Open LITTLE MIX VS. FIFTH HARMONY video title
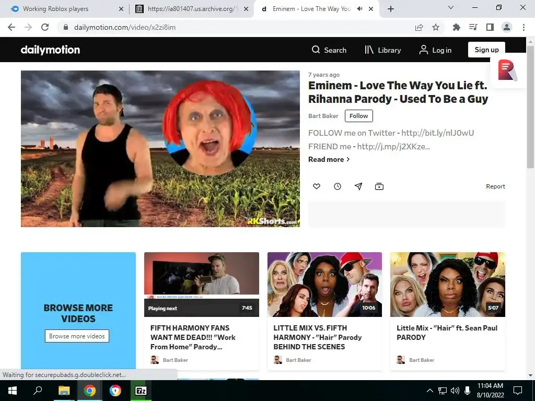 coord(317,337)
